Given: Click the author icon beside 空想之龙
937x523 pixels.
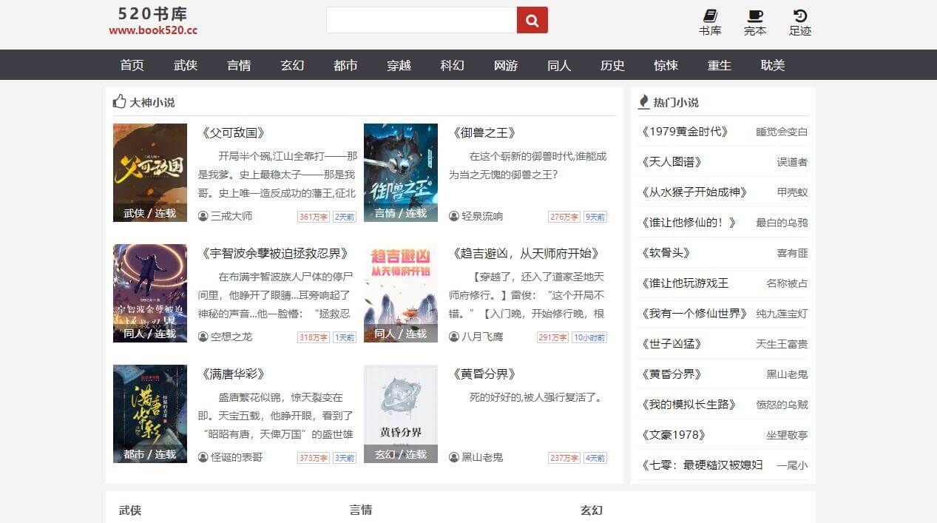Looking at the screenshot, I should click(x=203, y=337).
